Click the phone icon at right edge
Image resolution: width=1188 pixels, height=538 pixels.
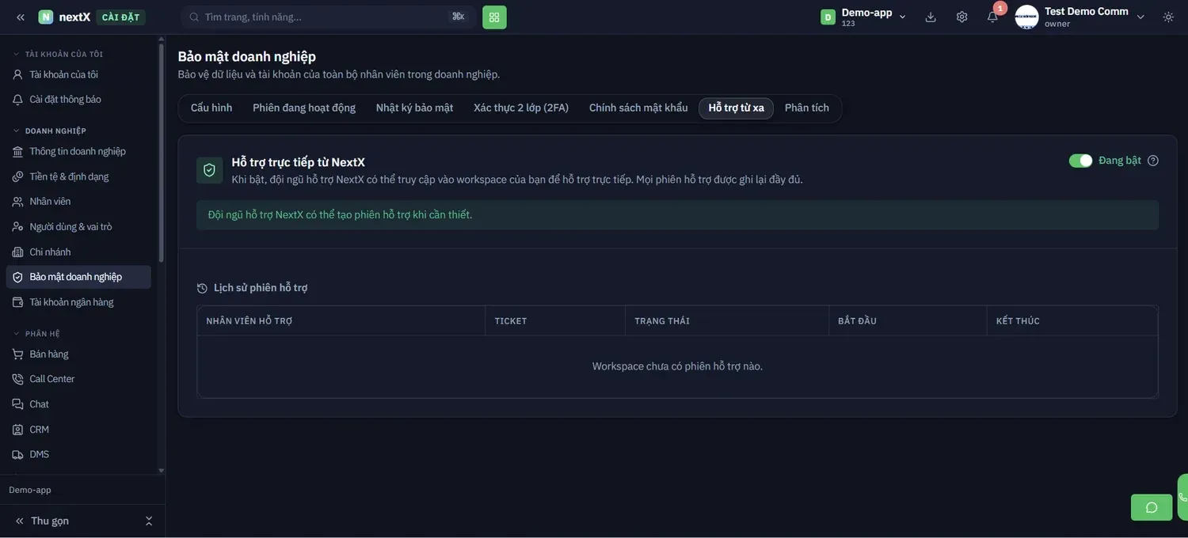(x=1182, y=498)
